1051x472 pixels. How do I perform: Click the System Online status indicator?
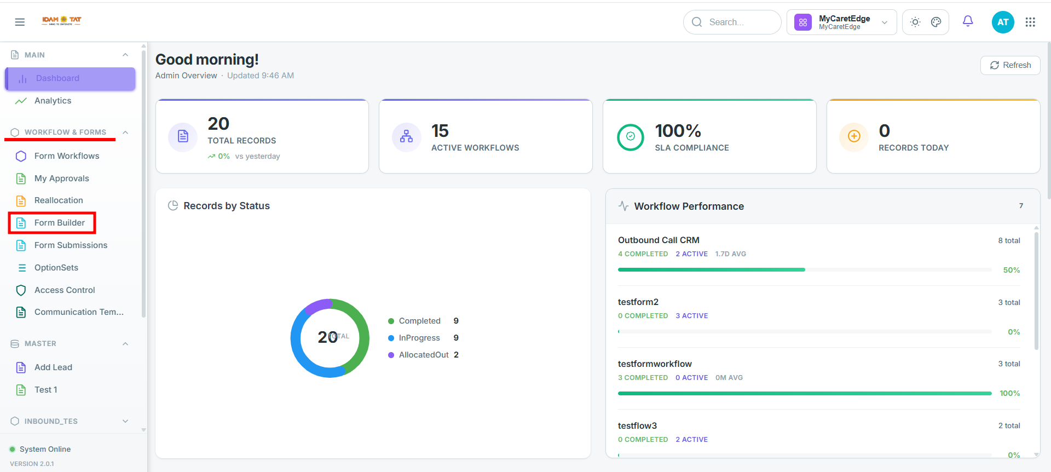click(x=41, y=449)
